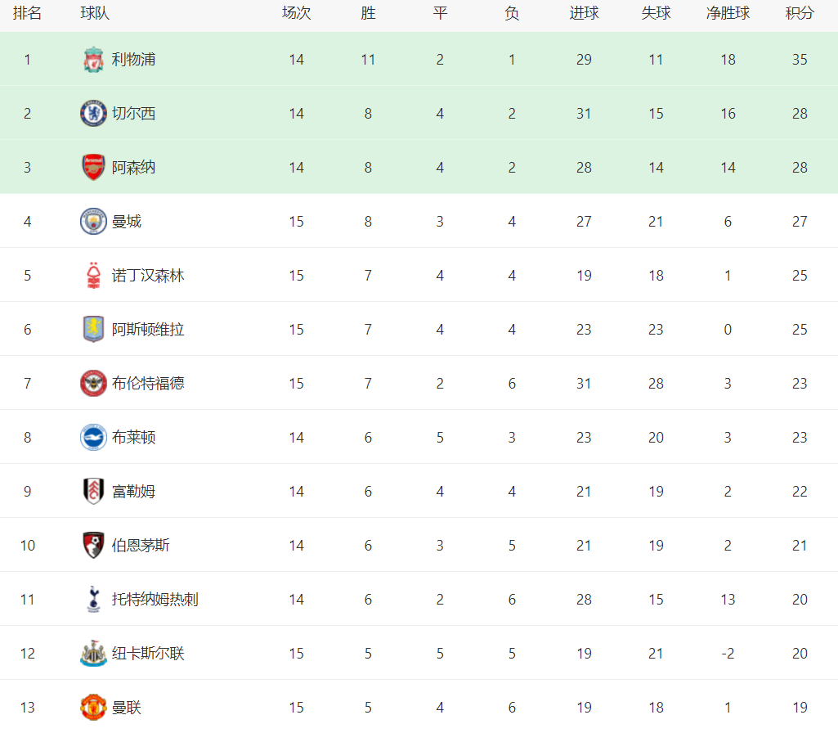838x733 pixels.
Task: Click the 进球 column header
Action: point(584,14)
